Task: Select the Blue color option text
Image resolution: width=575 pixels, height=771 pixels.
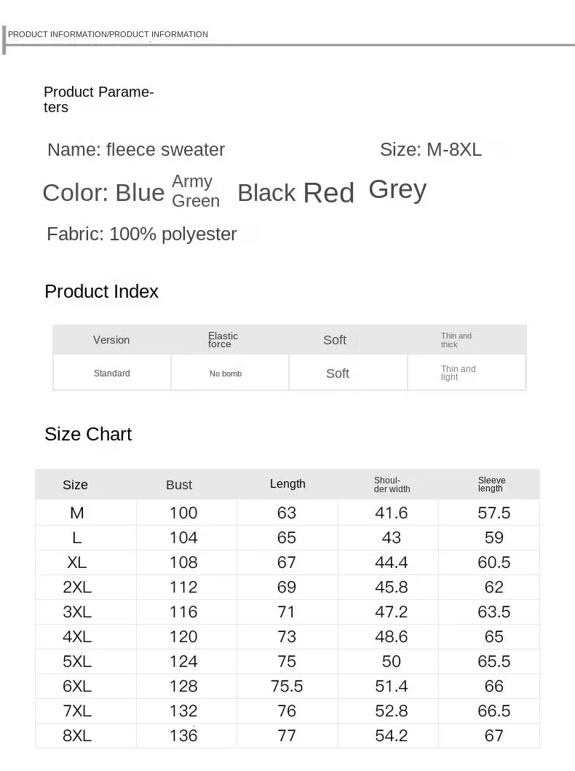Action: pyautogui.click(x=140, y=193)
